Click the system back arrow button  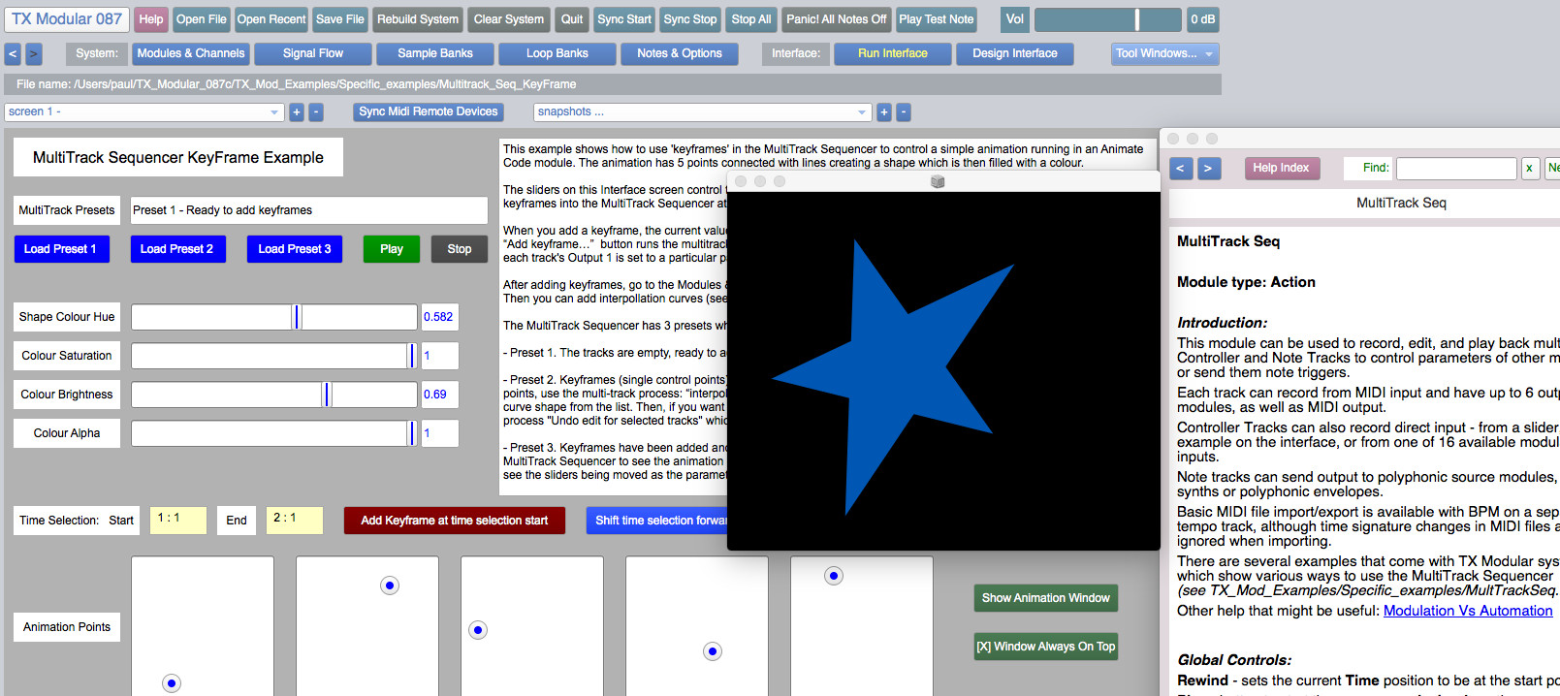[13, 54]
